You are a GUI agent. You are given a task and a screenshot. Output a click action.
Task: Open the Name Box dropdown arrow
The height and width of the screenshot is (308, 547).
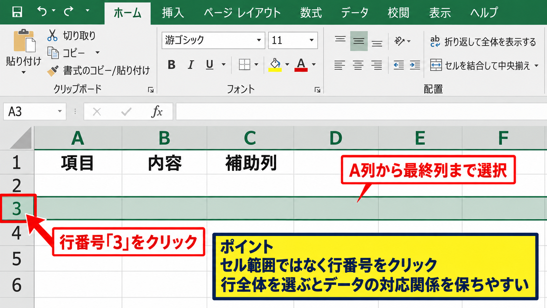(60, 111)
